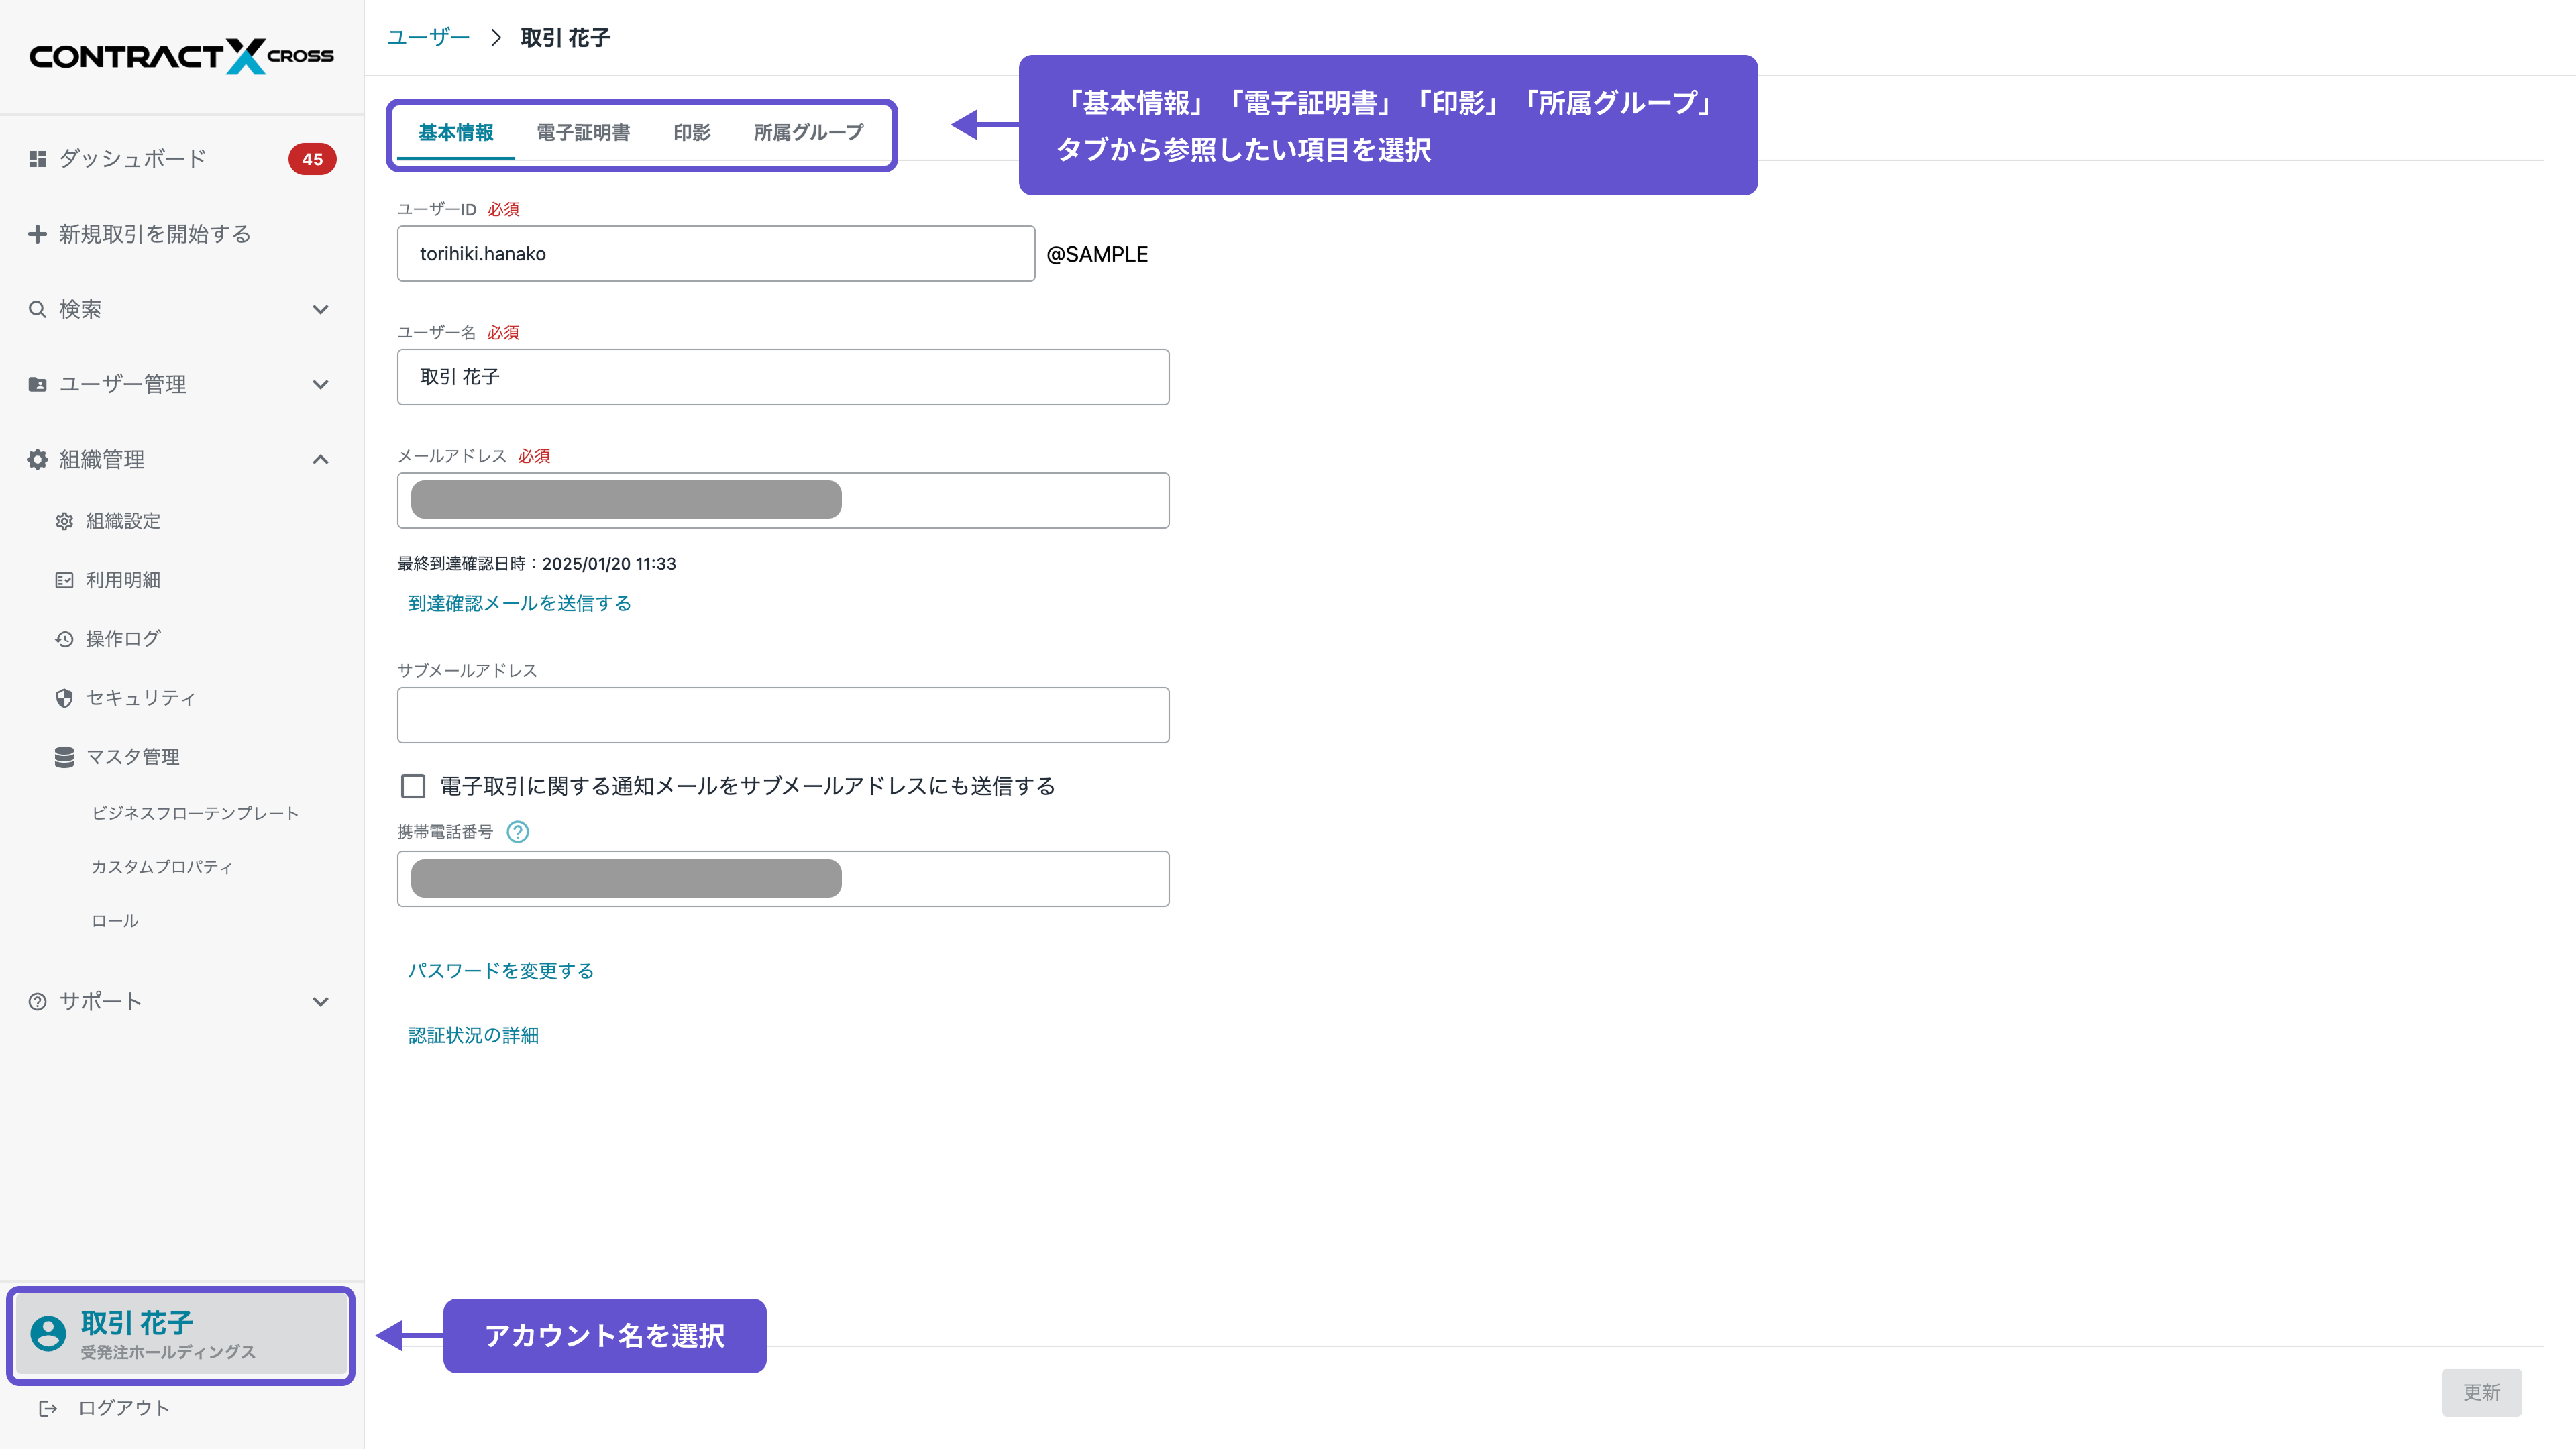Open the ダッシュボード from the sidebar icon

tap(37, 158)
